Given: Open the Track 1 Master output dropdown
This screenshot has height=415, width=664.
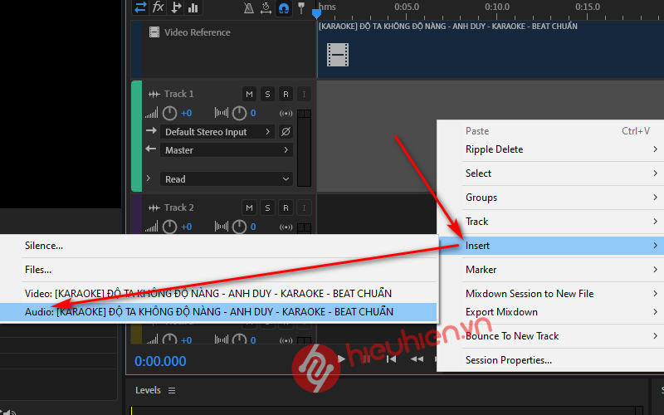Looking at the screenshot, I should 227,150.
